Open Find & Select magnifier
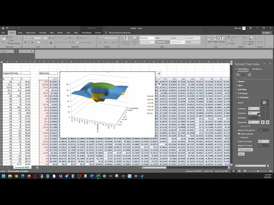This screenshot has width=274, height=205. pyautogui.click(x=251, y=41)
